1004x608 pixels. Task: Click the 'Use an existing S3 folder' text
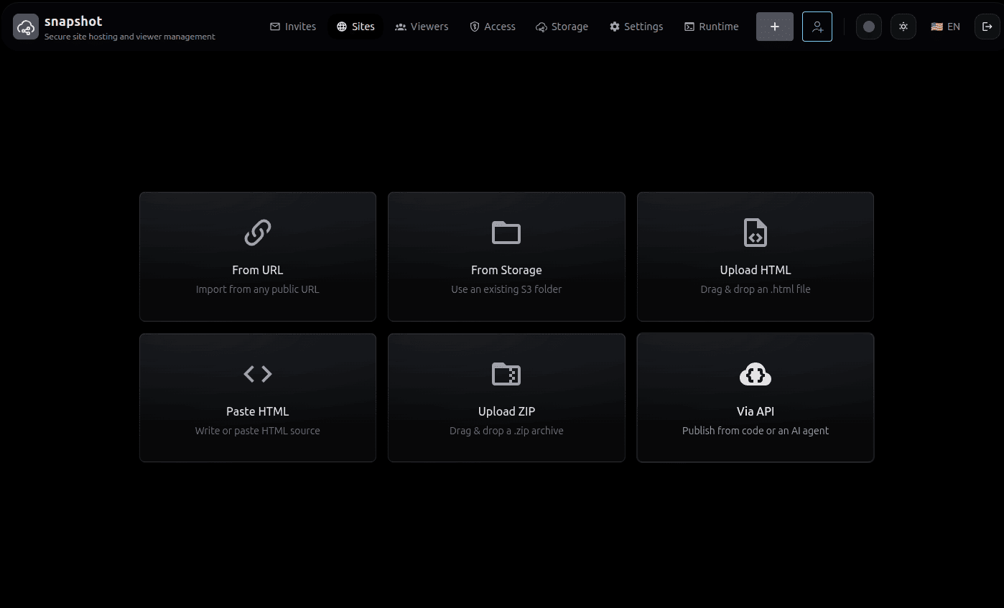pos(506,289)
